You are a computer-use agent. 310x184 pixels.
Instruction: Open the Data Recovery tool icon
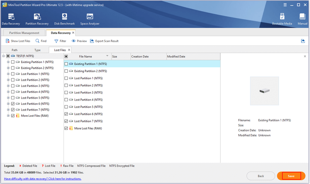[11, 17]
